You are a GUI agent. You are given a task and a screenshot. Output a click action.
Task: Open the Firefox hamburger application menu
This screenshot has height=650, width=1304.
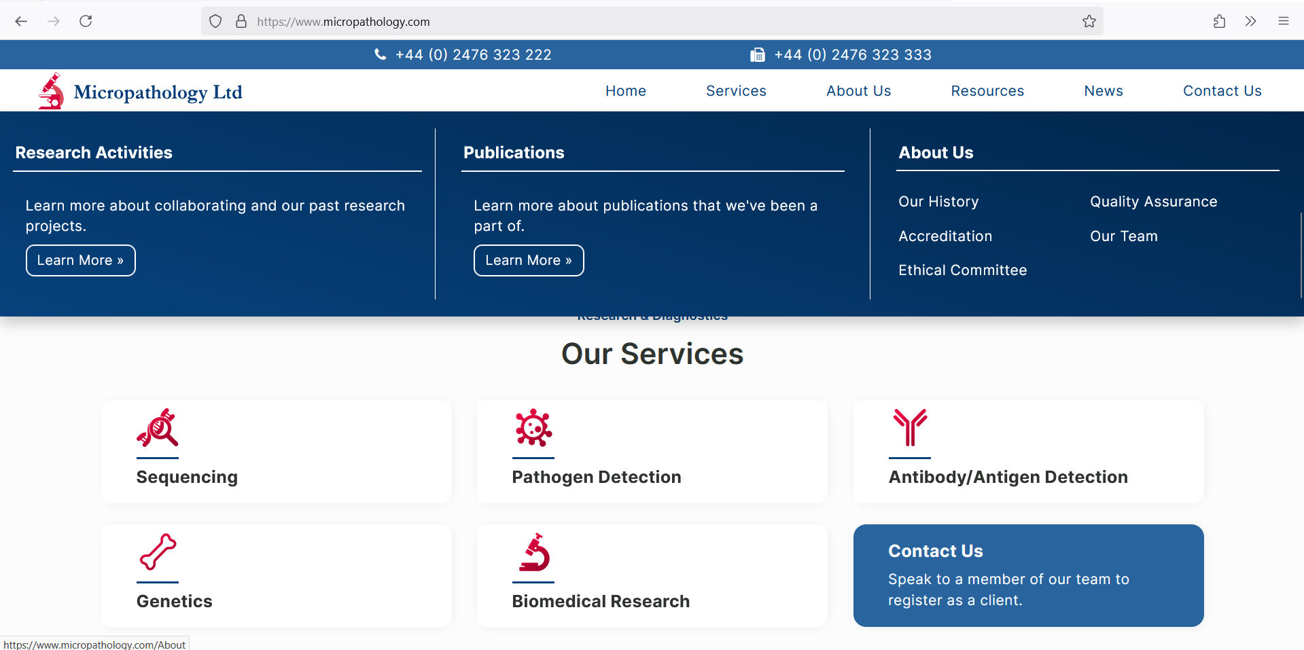coord(1284,21)
